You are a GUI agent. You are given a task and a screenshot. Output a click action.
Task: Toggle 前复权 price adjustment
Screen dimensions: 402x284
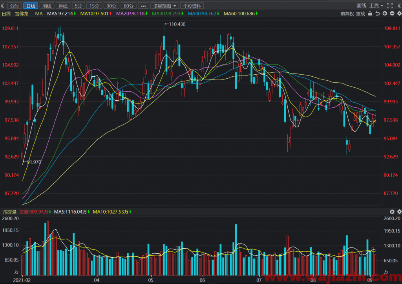click(347, 14)
